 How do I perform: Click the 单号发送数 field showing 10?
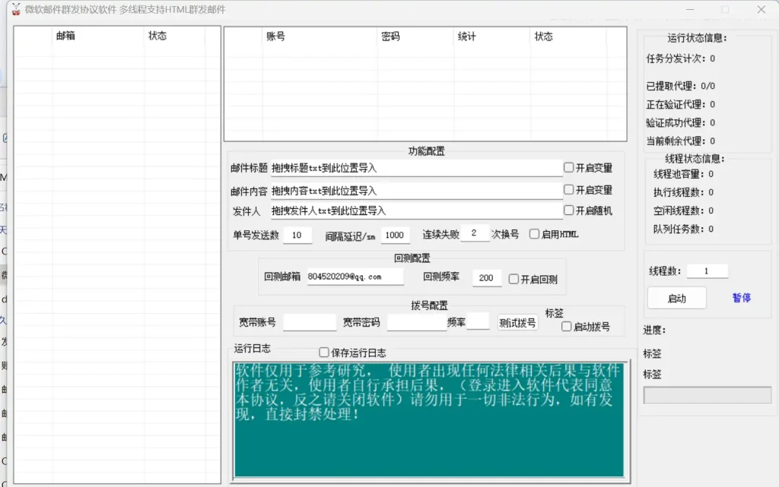297,235
